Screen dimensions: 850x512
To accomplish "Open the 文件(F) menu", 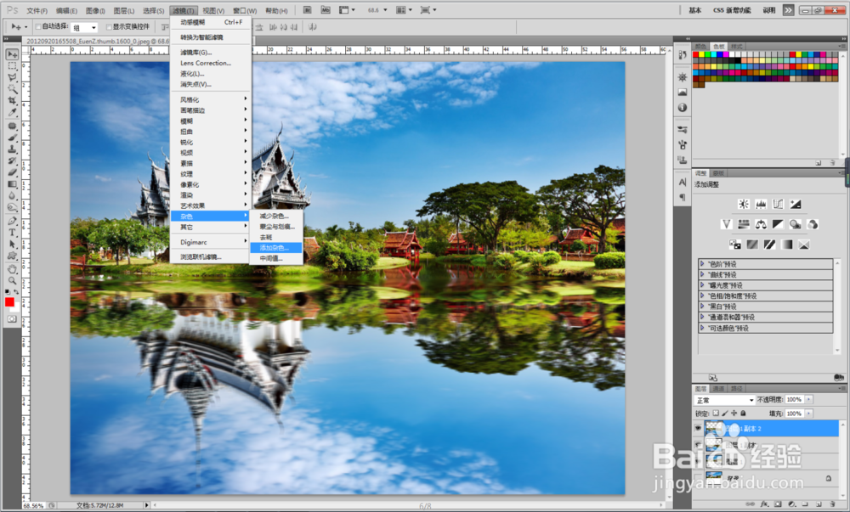I will click(x=37, y=10).
